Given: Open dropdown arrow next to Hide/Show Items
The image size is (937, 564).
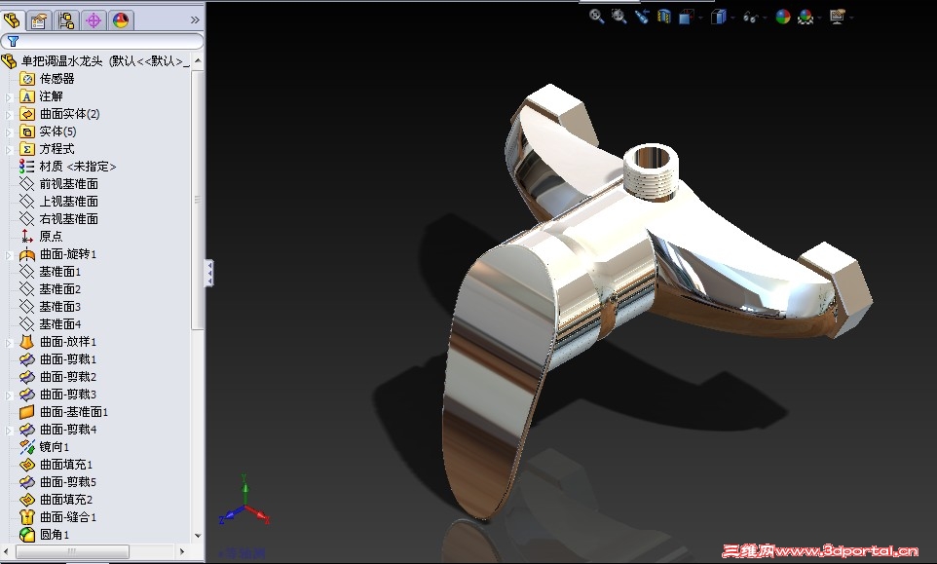Looking at the screenshot, I should click(765, 18).
